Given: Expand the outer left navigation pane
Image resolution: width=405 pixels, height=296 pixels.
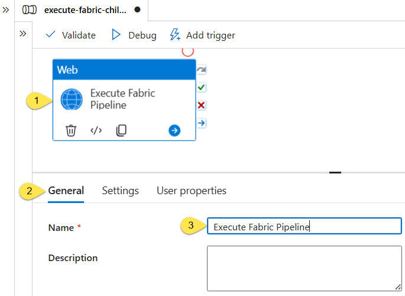Looking at the screenshot, I should pyautogui.click(x=6, y=10).
